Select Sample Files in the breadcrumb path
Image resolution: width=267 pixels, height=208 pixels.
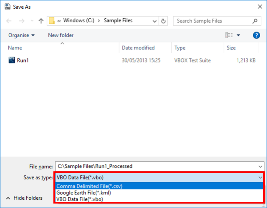pyautogui.click(x=118, y=21)
